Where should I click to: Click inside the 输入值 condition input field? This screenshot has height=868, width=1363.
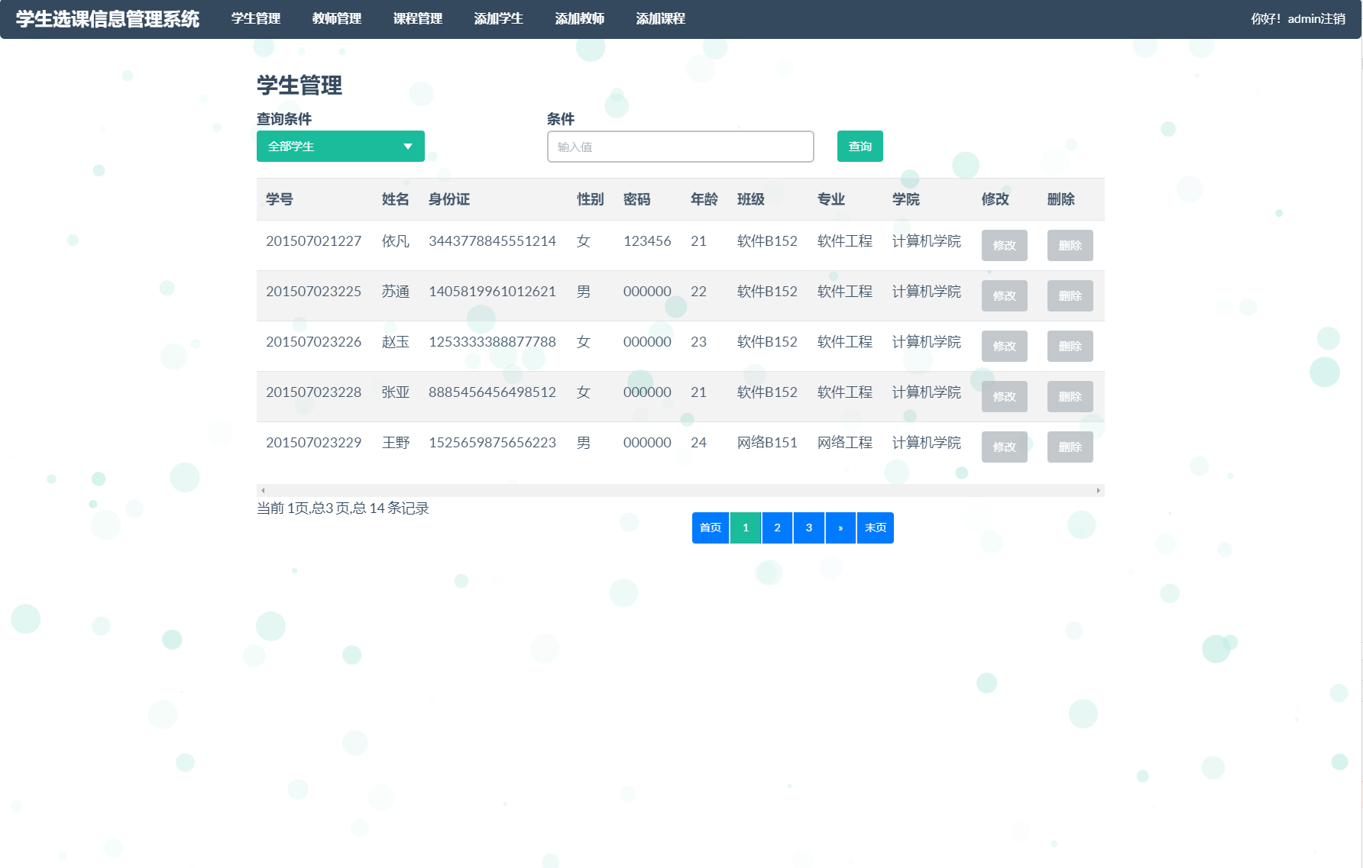point(679,146)
